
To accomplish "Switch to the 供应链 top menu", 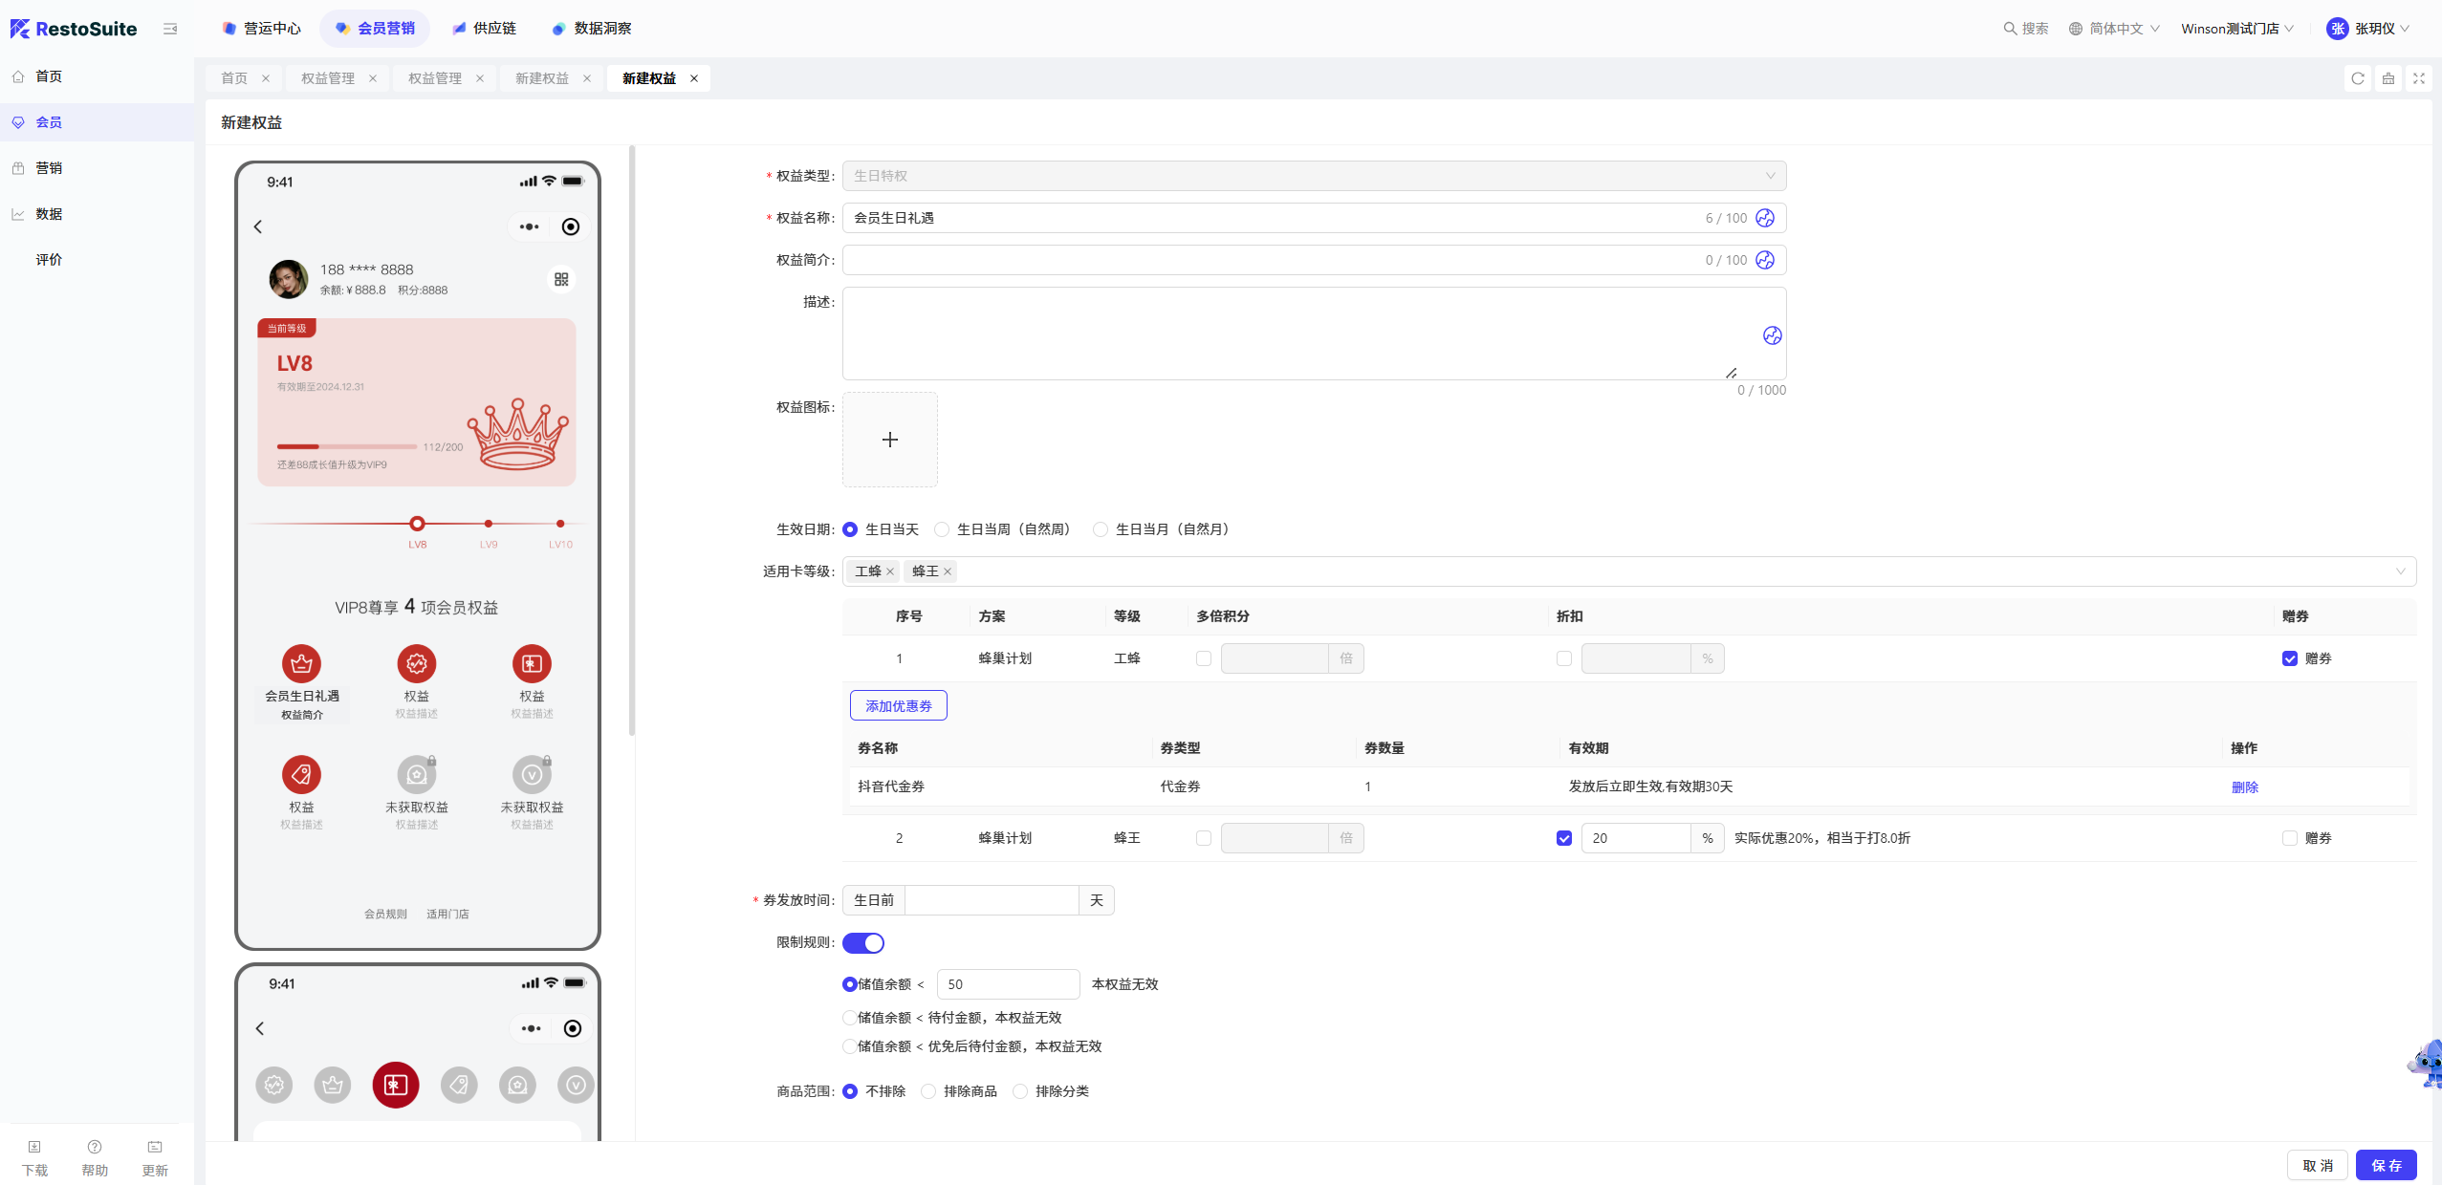I will tap(485, 29).
